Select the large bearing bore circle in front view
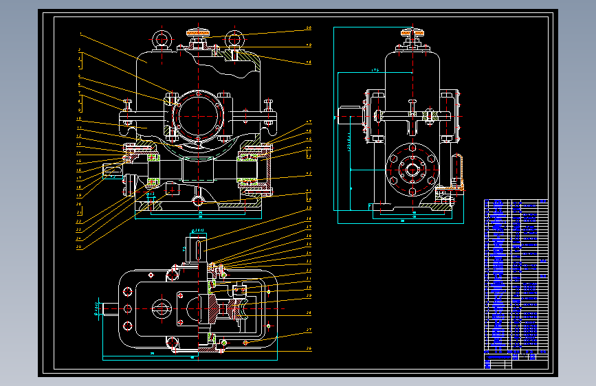Viewport: 596px width, 386px height. pyautogui.click(x=198, y=117)
